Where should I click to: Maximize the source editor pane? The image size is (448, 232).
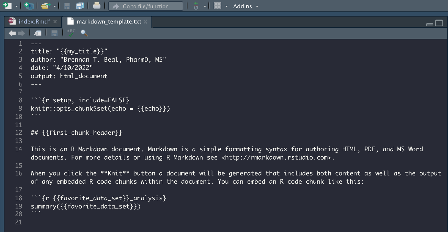[439, 23]
